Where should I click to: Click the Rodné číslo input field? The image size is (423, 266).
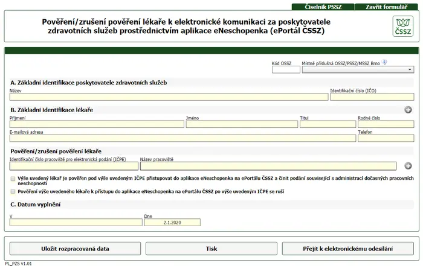(386, 124)
